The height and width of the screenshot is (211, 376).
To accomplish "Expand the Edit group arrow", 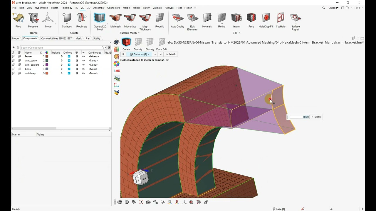I will 239,33.
